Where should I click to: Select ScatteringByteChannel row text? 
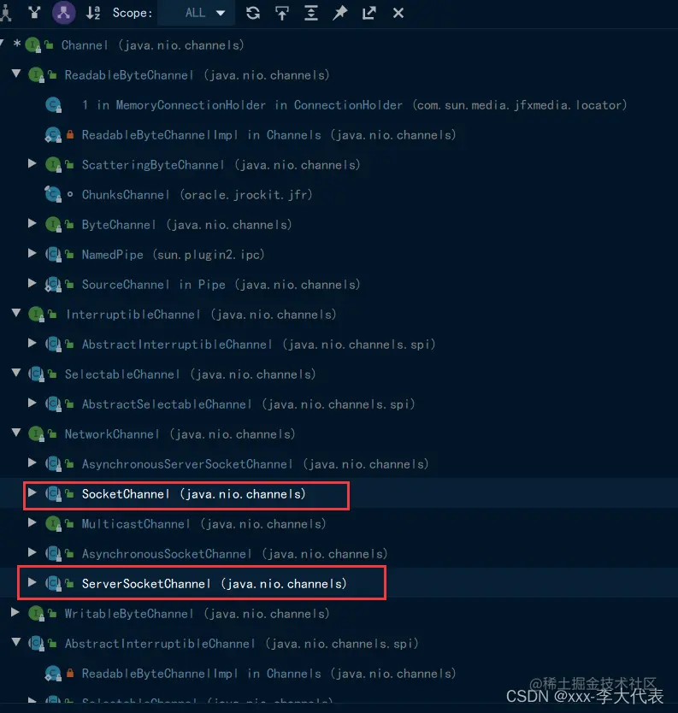221,165
